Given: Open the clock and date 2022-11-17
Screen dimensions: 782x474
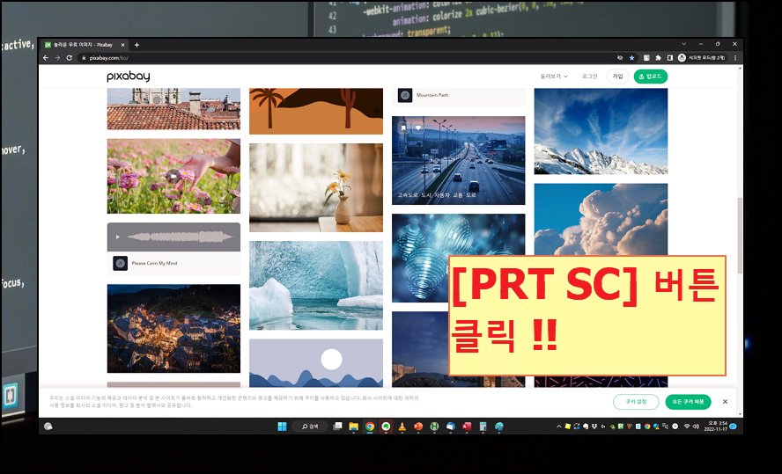Looking at the screenshot, I should [716, 427].
